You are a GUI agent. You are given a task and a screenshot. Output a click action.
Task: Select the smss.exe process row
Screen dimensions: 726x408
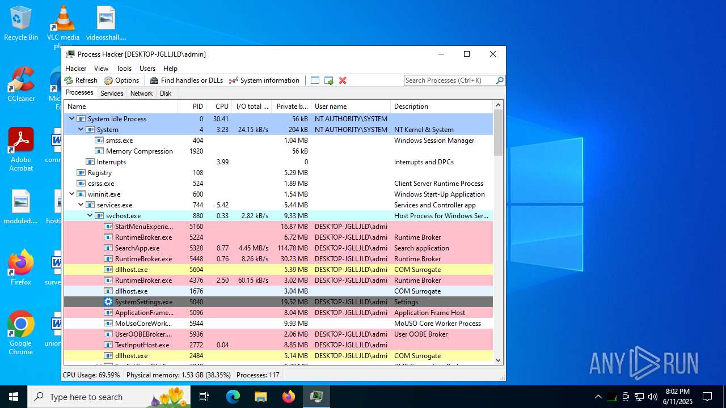tap(278, 141)
